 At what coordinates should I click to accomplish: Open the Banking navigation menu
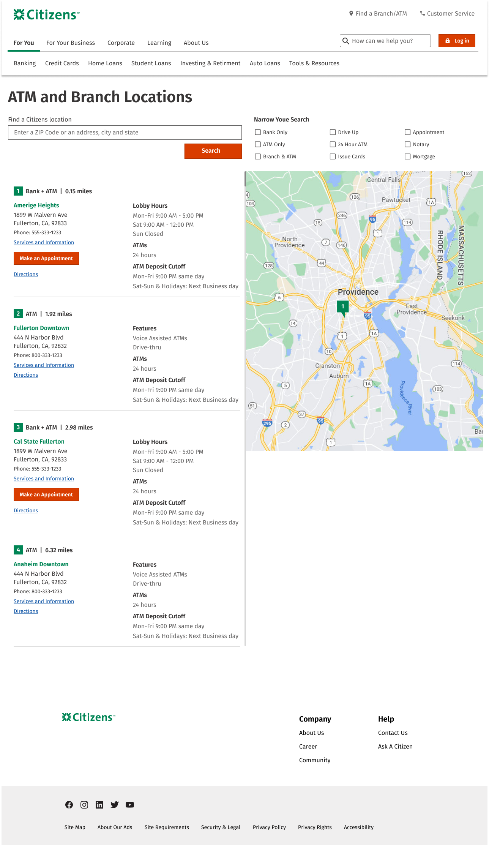click(x=25, y=63)
